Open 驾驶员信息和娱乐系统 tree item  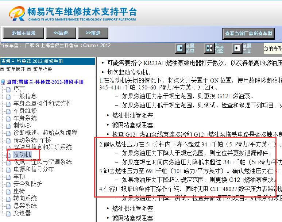[42, 147]
